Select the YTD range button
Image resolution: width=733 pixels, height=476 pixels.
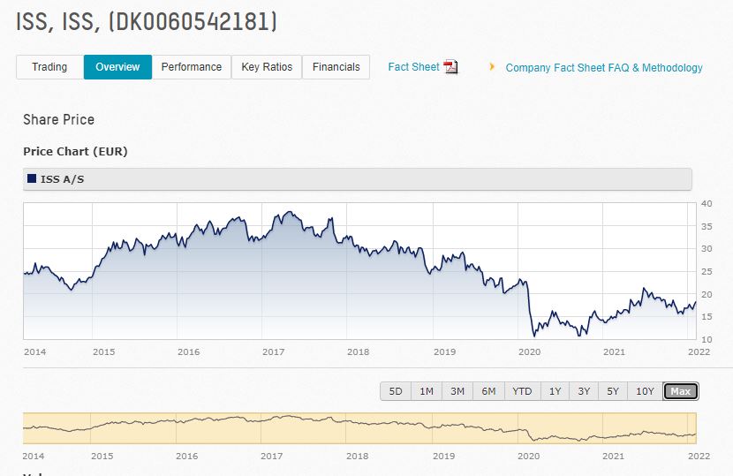coord(522,391)
